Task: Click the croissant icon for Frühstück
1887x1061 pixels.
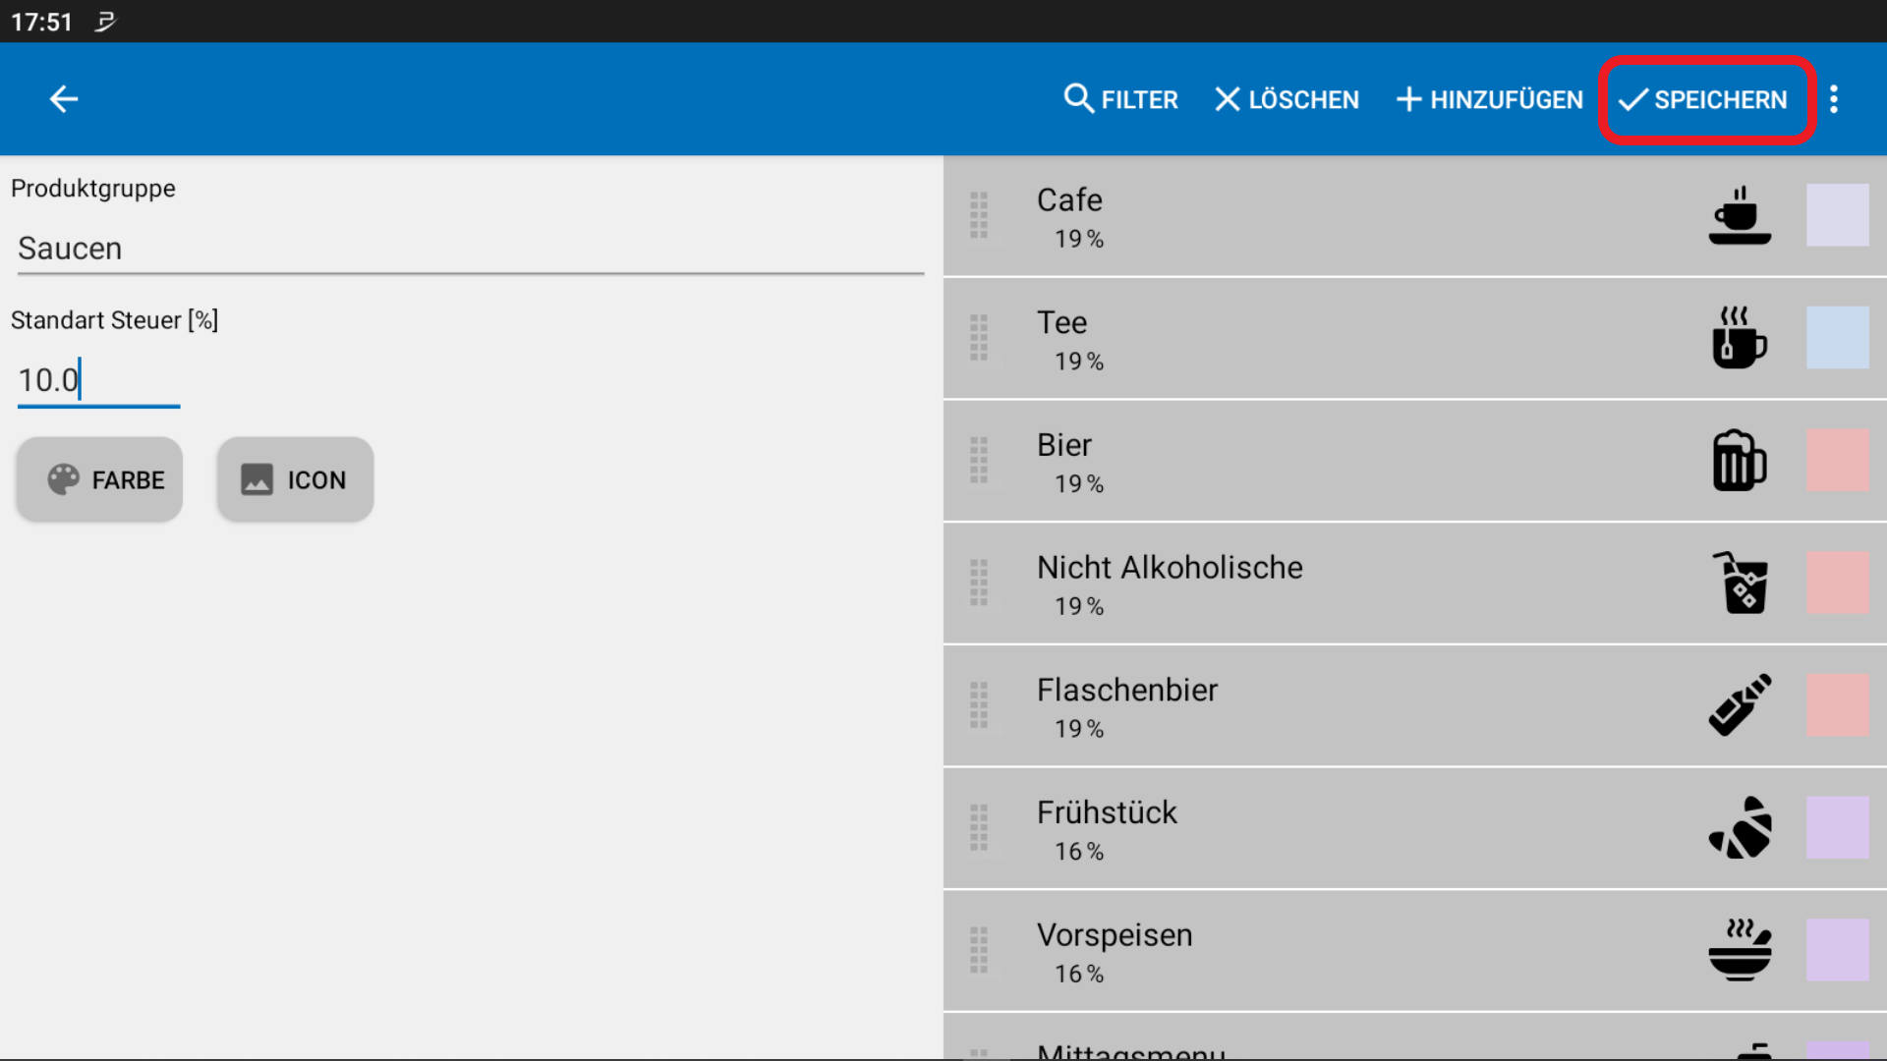Action: pyautogui.click(x=1740, y=827)
